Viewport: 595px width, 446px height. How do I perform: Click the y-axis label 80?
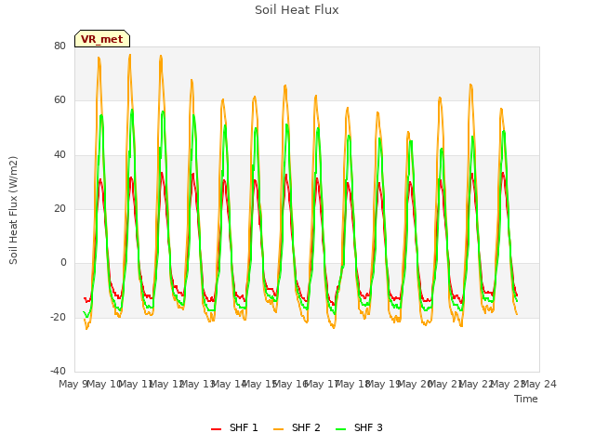[x=59, y=46]
